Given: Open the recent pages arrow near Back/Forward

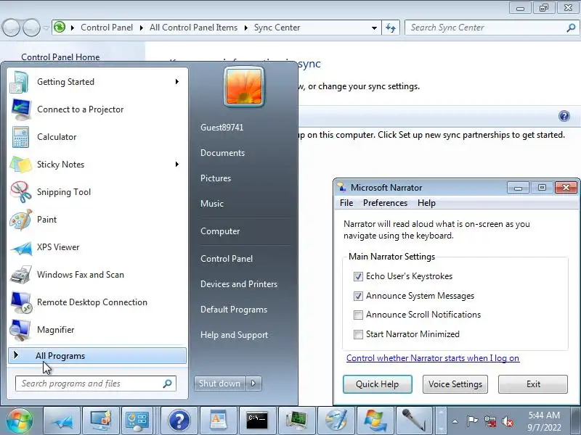Looking at the screenshot, I should point(46,28).
